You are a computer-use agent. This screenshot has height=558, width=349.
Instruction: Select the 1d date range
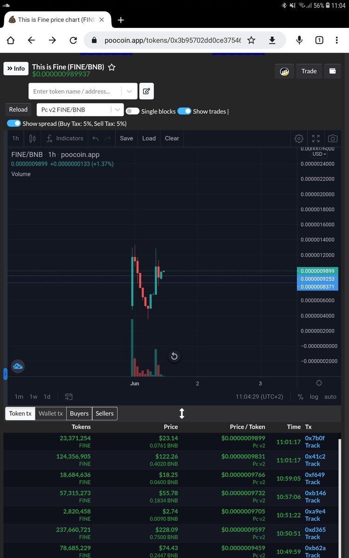(x=47, y=397)
